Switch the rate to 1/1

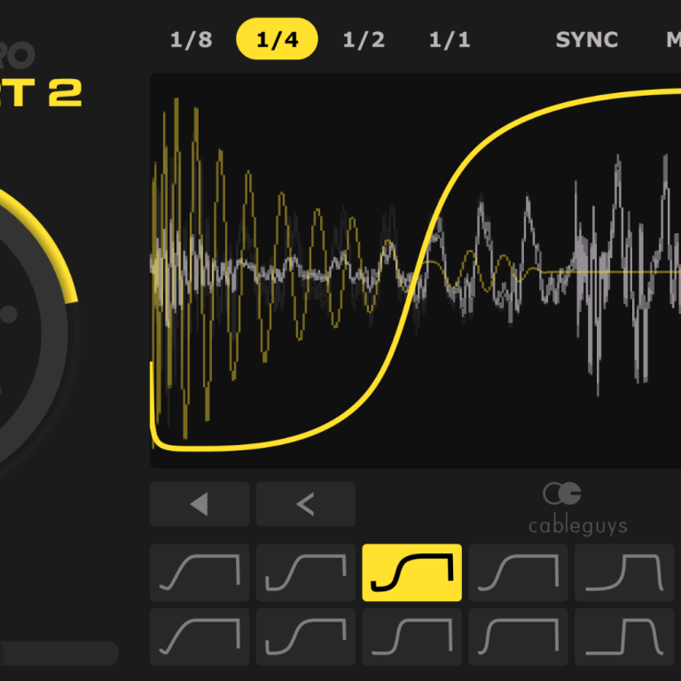(x=450, y=40)
